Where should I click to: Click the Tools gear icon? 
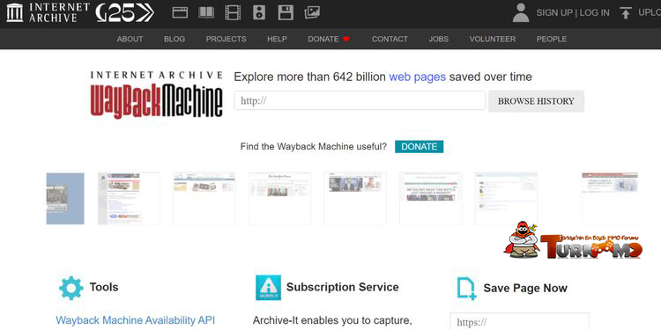tap(71, 288)
